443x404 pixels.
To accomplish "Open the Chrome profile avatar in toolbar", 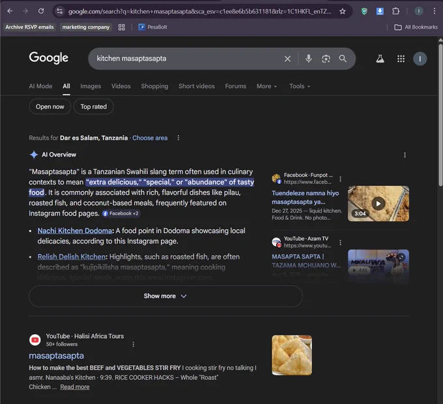I will click(418, 11).
